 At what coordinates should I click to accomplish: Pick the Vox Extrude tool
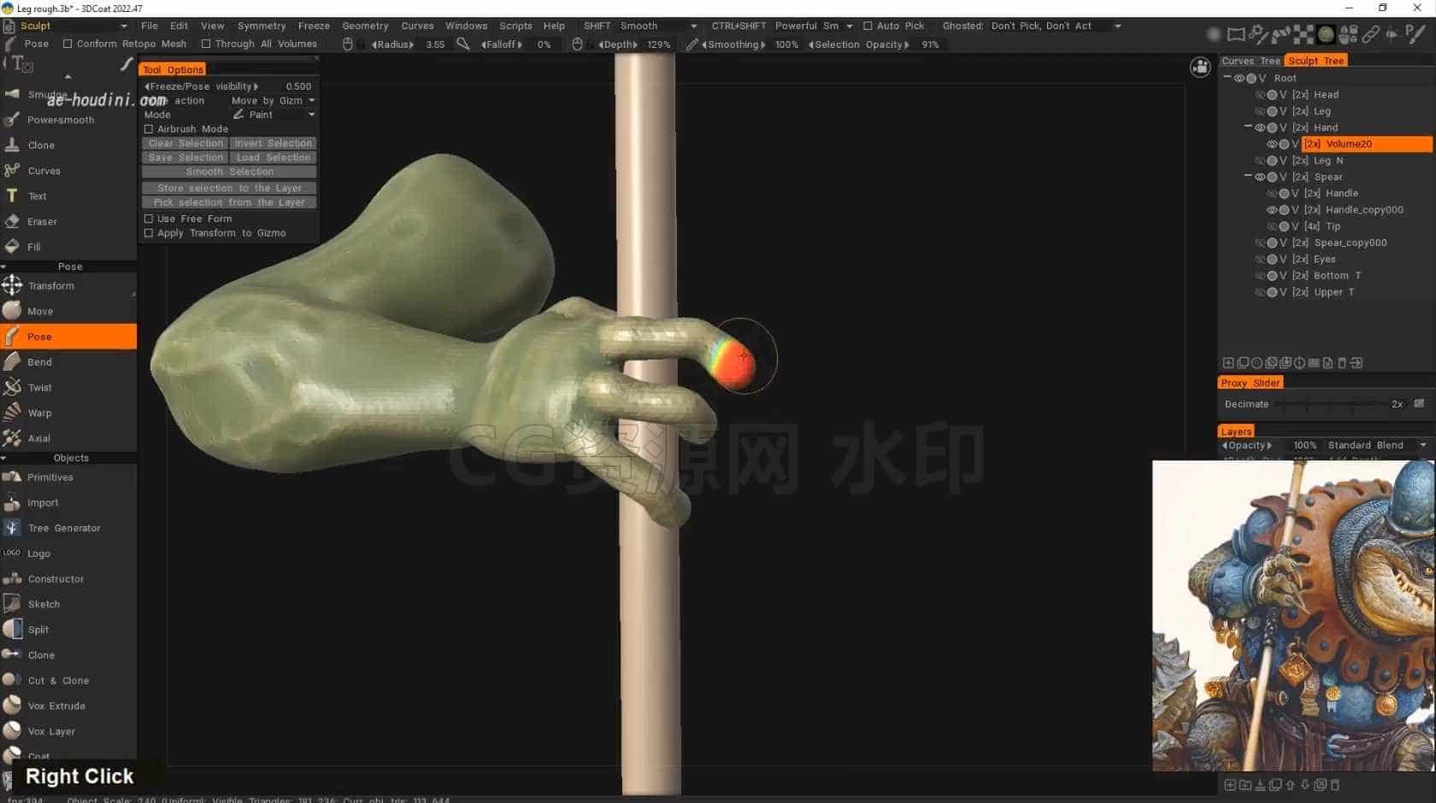pyautogui.click(x=68, y=706)
